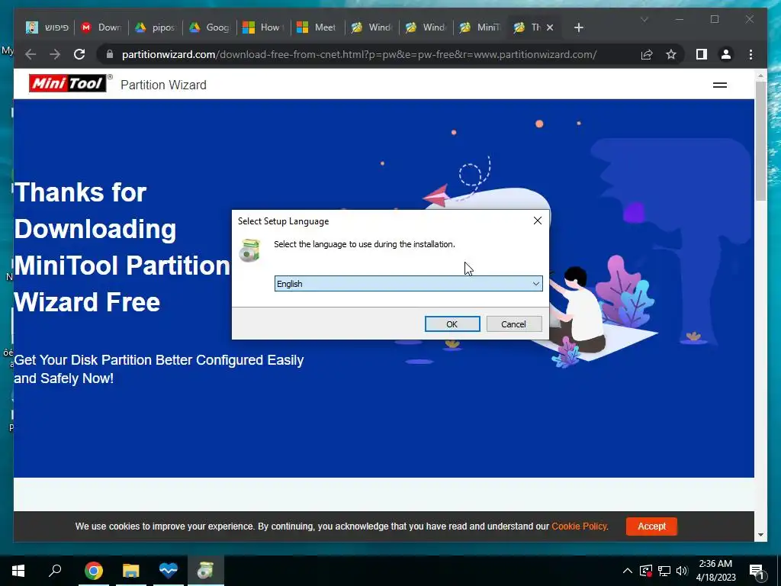Share this page icon
The height and width of the screenshot is (586, 781).
point(647,54)
